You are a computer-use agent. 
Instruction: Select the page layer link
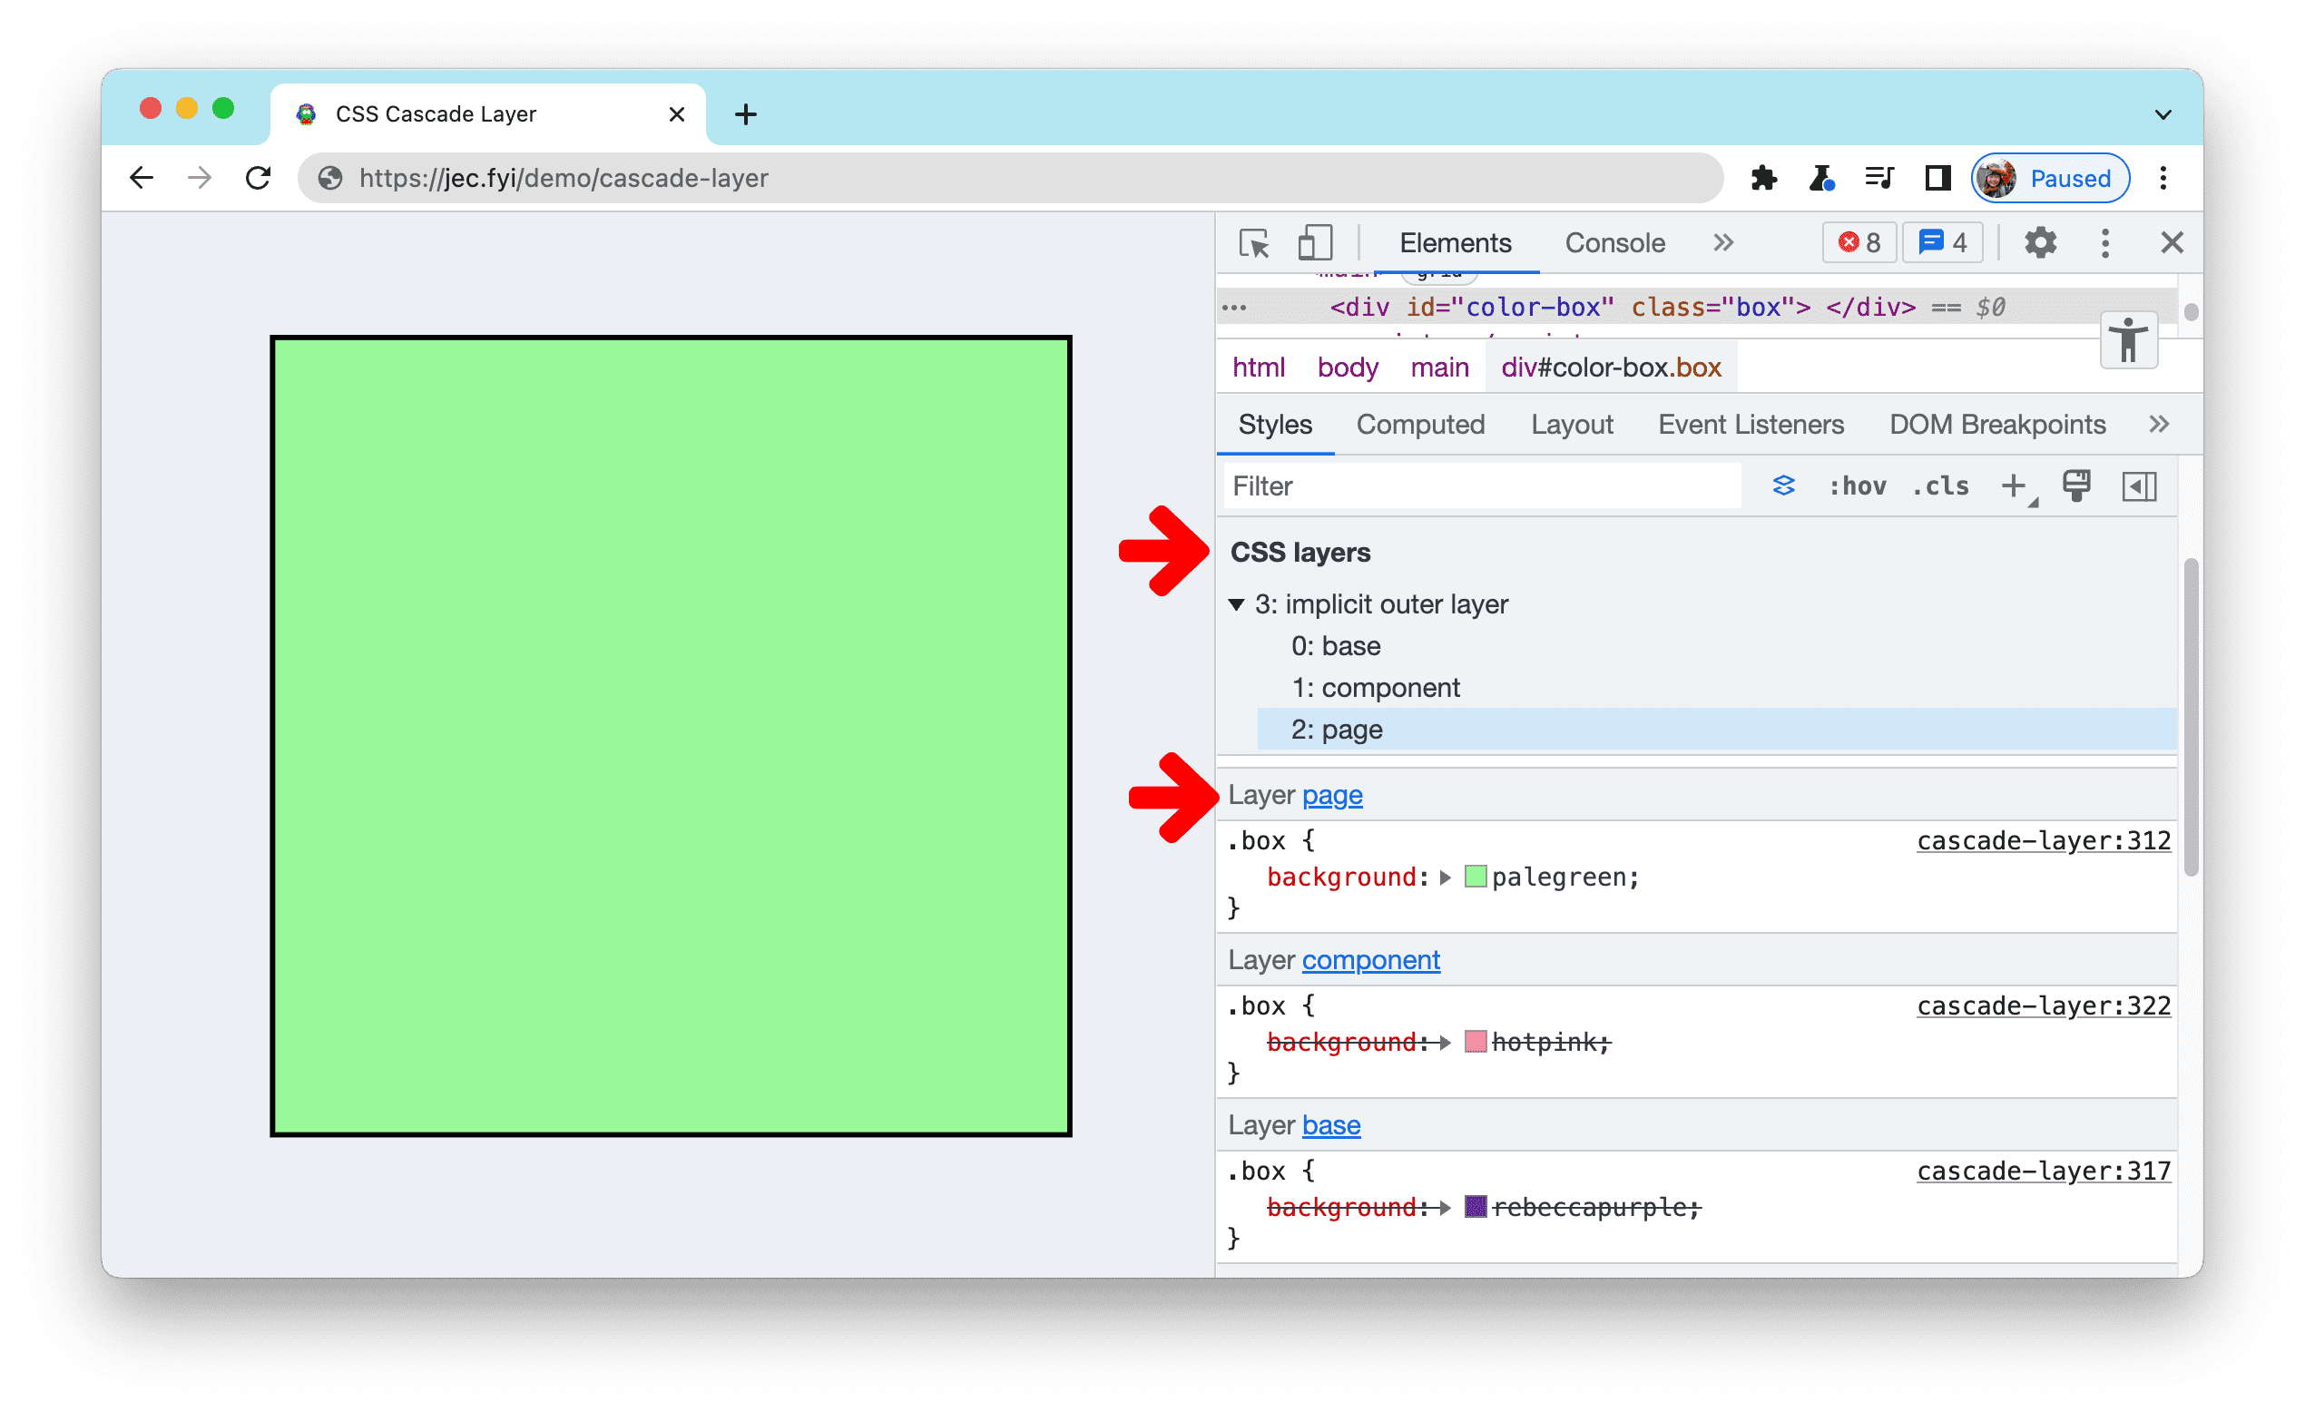tap(1335, 795)
